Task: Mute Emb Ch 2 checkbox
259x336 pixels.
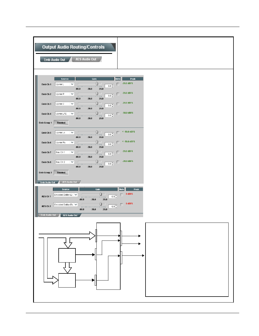Action: (118, 94)
